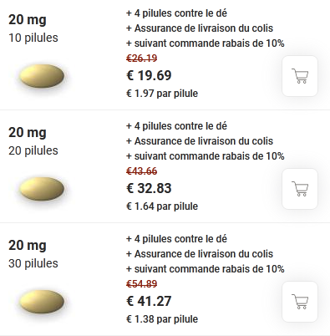
Task: Click the 20 mg heading of first offer
Action: (x=28, y=20)
